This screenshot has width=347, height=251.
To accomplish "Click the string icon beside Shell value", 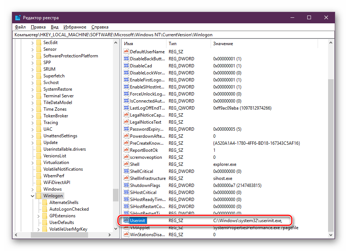I will tap(126, 164).
